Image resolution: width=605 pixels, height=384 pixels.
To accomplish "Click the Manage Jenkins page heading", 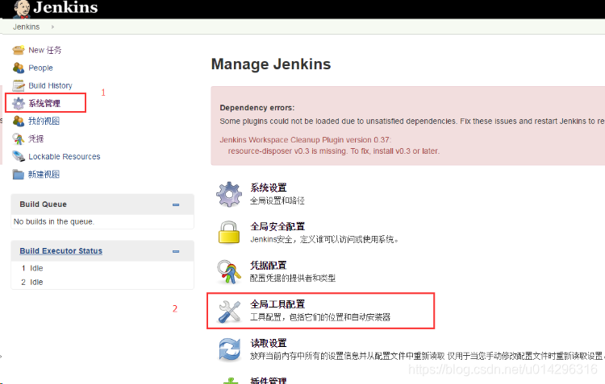I will 271,64.
